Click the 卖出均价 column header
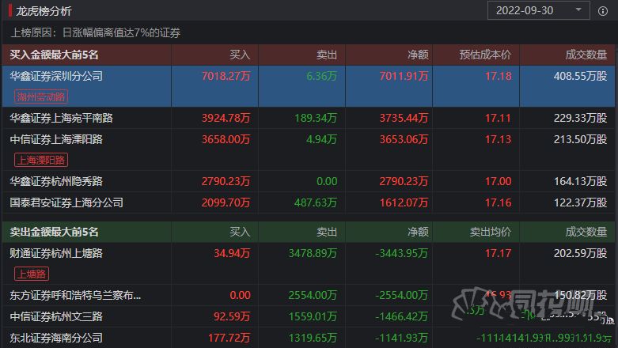The height and width of the screenshot is (348, 618). point(491,232)
